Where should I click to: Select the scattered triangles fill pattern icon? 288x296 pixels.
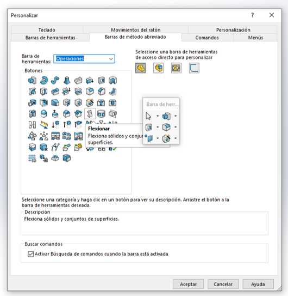pyautogui.click(x=43, y=136)
